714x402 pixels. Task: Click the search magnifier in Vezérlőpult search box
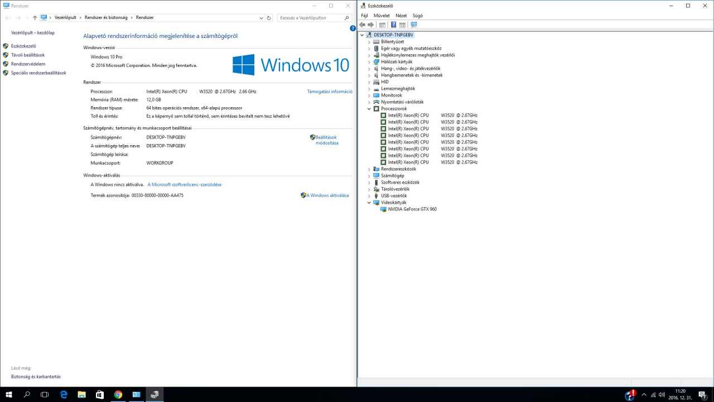point(347,18)
